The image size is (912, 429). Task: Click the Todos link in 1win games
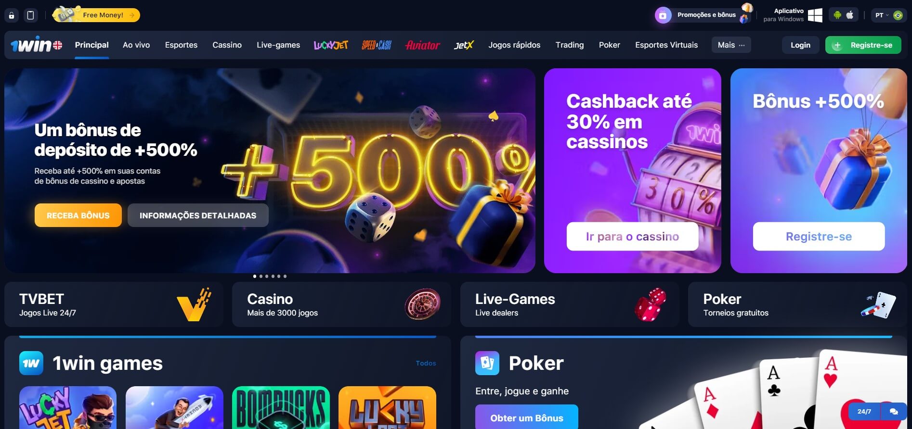pos(426,364)
